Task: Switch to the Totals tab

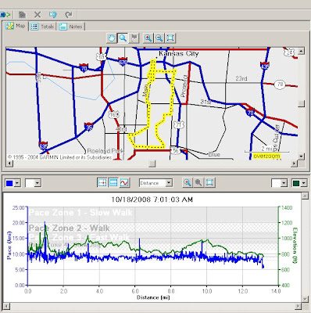Action: tap(42, 27)
